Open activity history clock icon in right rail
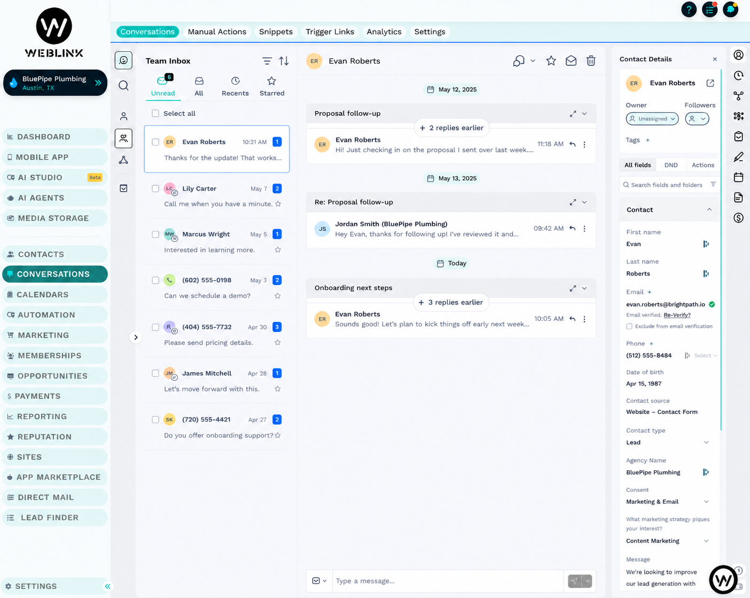The width and height of the screenshot is (750, 598). pos(738,75)
